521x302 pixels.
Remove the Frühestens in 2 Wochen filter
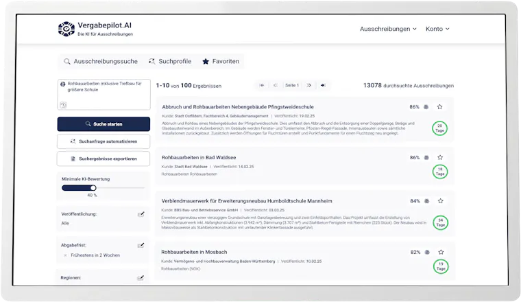pos(65,255)
